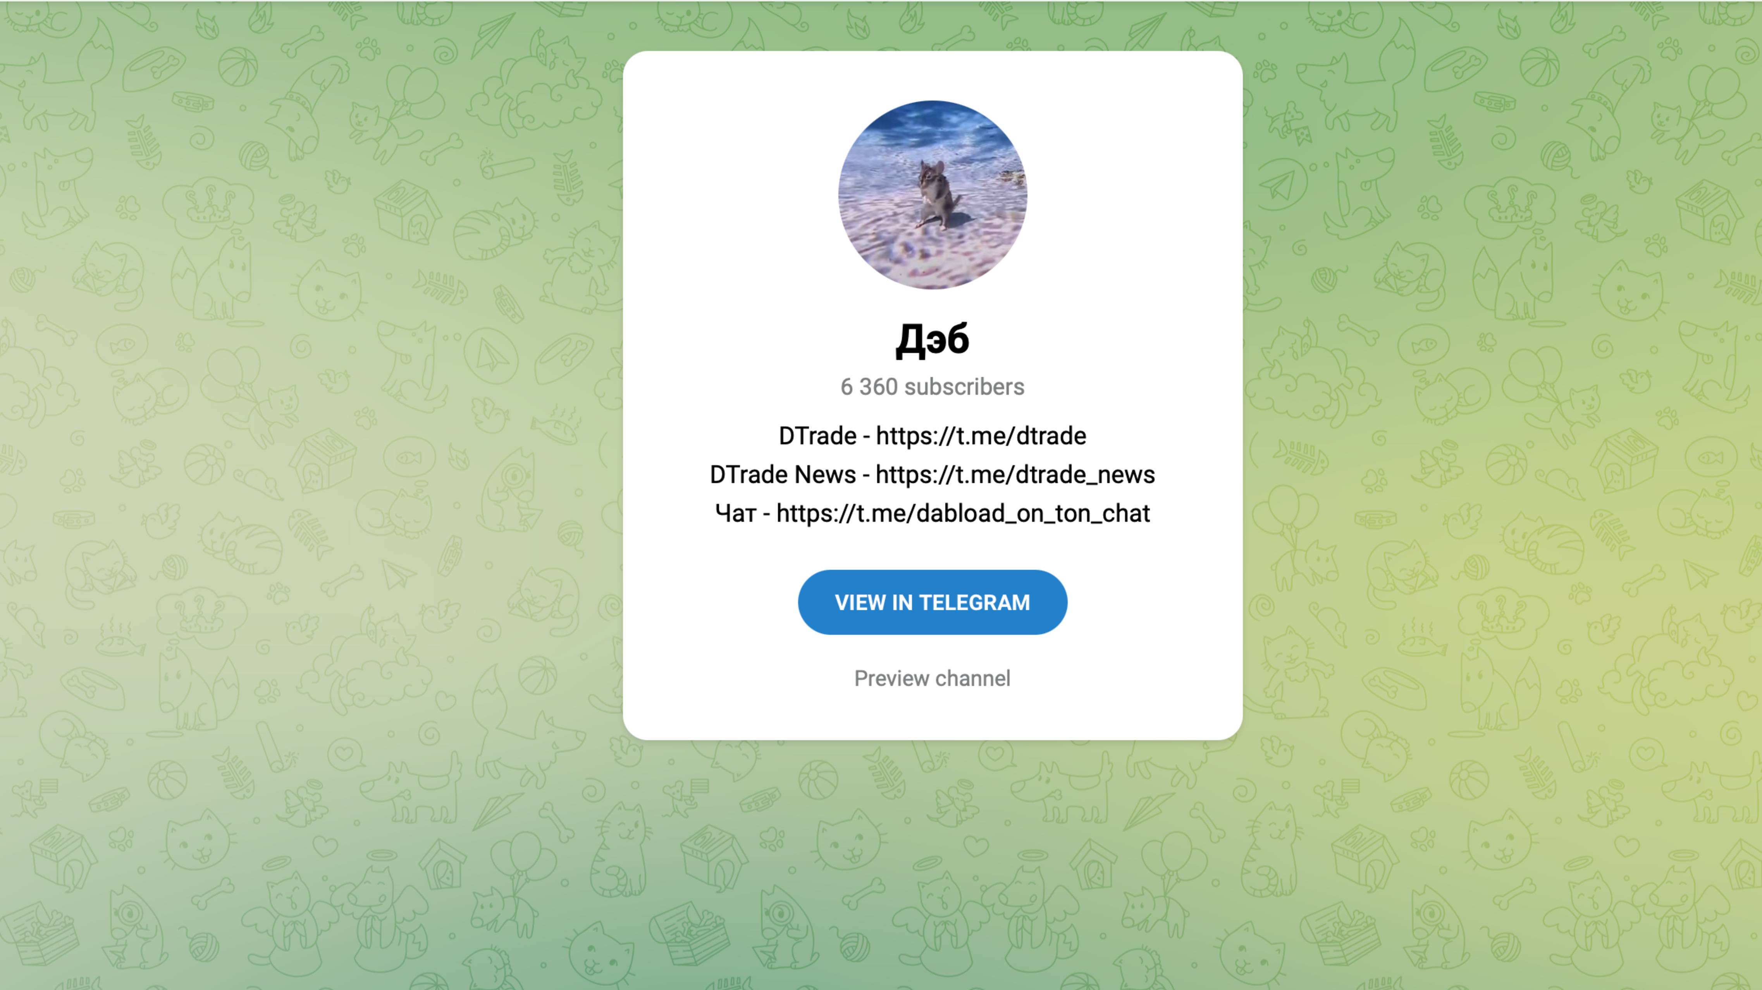Open the https://t.me/dtrade link
Screen dimensions: 1762x990
pyautogui.click(x=981, y=436)
